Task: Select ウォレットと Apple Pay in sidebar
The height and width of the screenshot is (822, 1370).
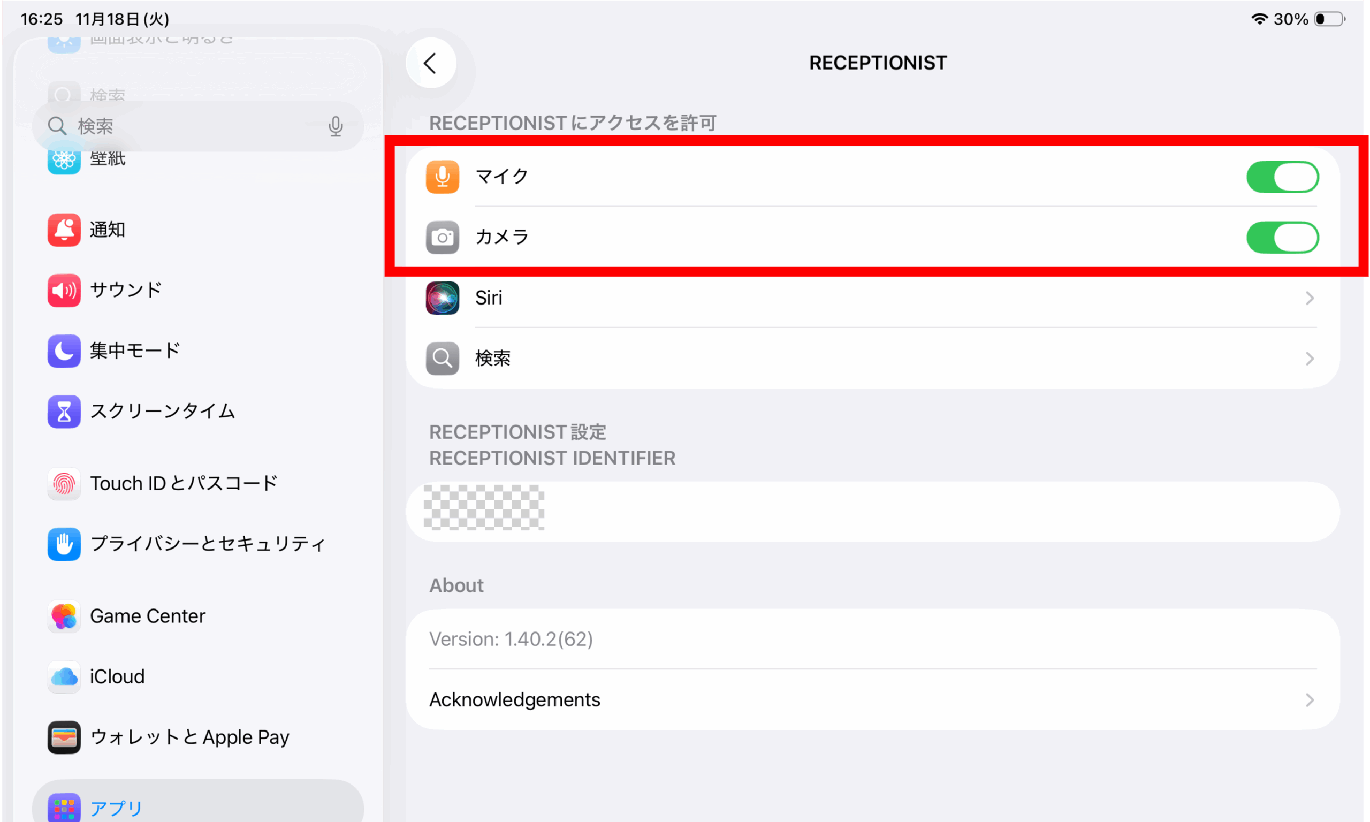Action: 189,737
